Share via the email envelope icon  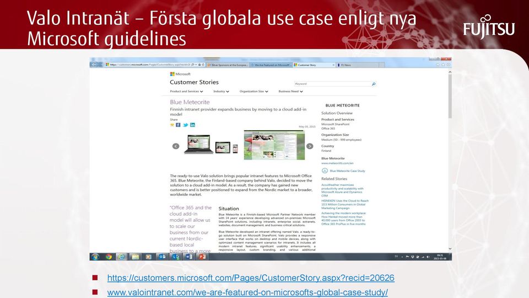click(172, 125)
